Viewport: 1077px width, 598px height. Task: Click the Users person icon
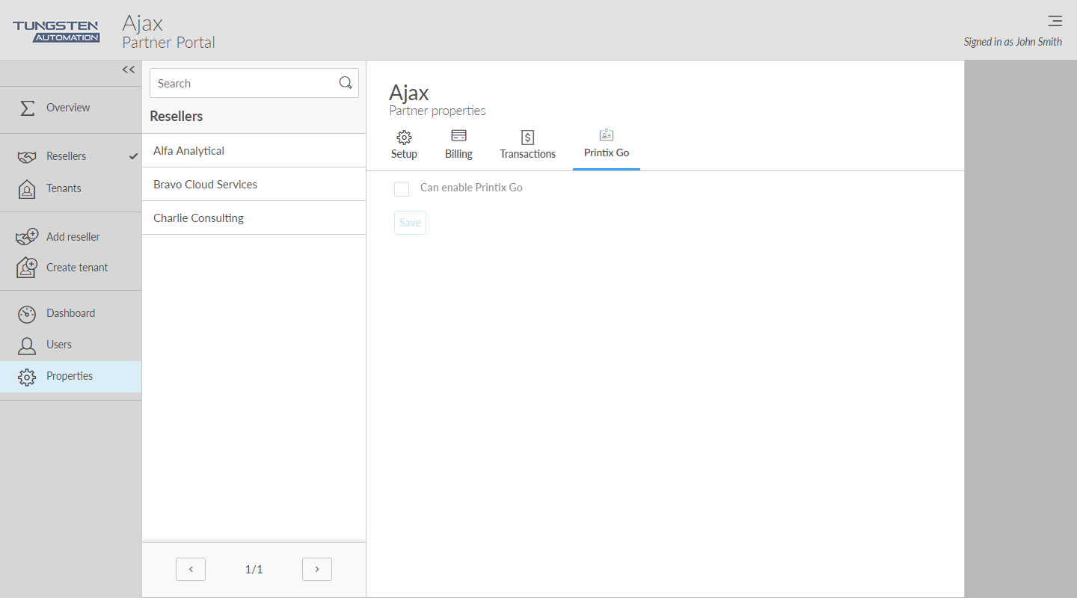pos(27,345)
